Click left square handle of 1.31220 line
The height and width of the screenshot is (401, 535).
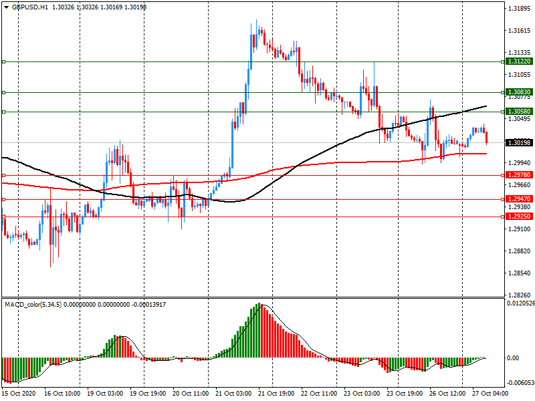click(x=4, y=61)
